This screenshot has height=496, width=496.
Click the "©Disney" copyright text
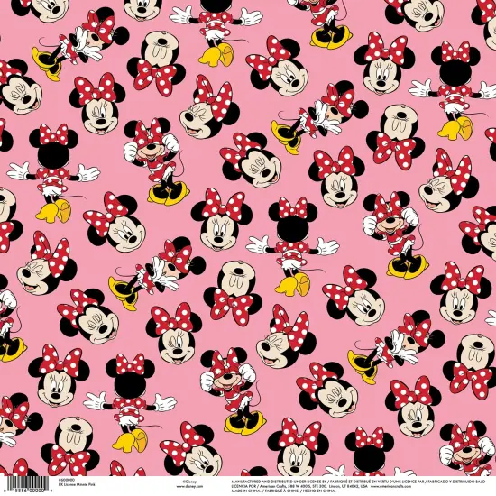tap(189, 482)
